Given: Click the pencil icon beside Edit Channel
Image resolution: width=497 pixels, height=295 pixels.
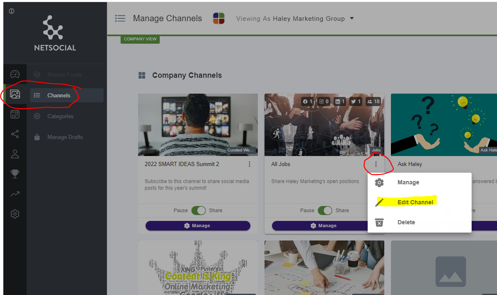Looking at the screenshot, I should pos(379,202).
